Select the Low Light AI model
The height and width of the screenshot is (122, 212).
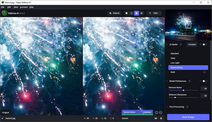pyautogui.click(x=188, y=63)
